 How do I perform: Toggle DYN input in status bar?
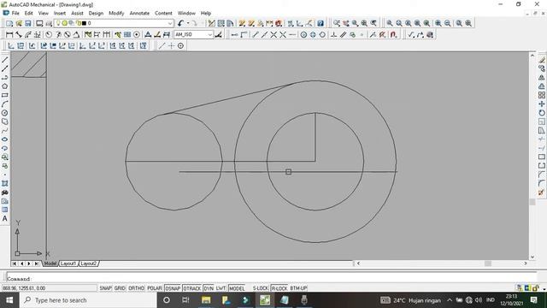click(x=209, y=288)
